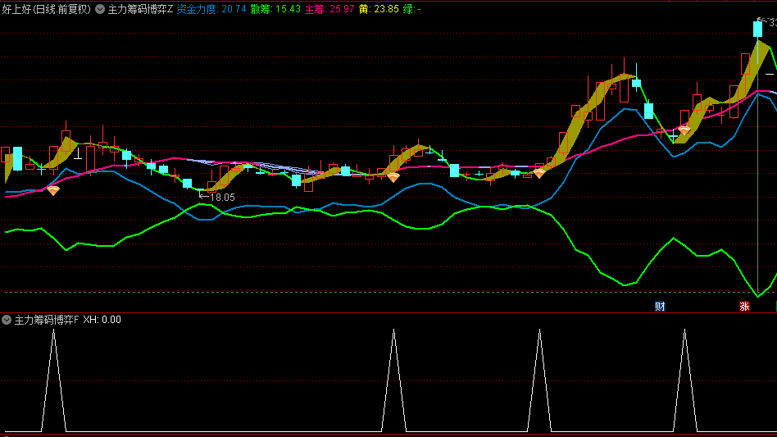Click the rightmost orange diamond signal icon

[x=684, y=131]
